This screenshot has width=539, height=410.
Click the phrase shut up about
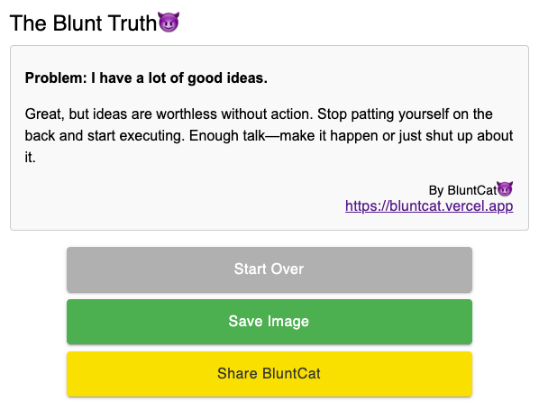pyautogui.click(x=470, y=136)
